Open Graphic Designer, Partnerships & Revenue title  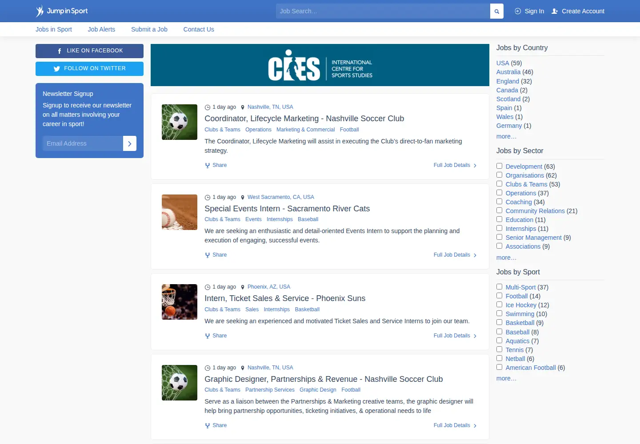click(324, 379)
